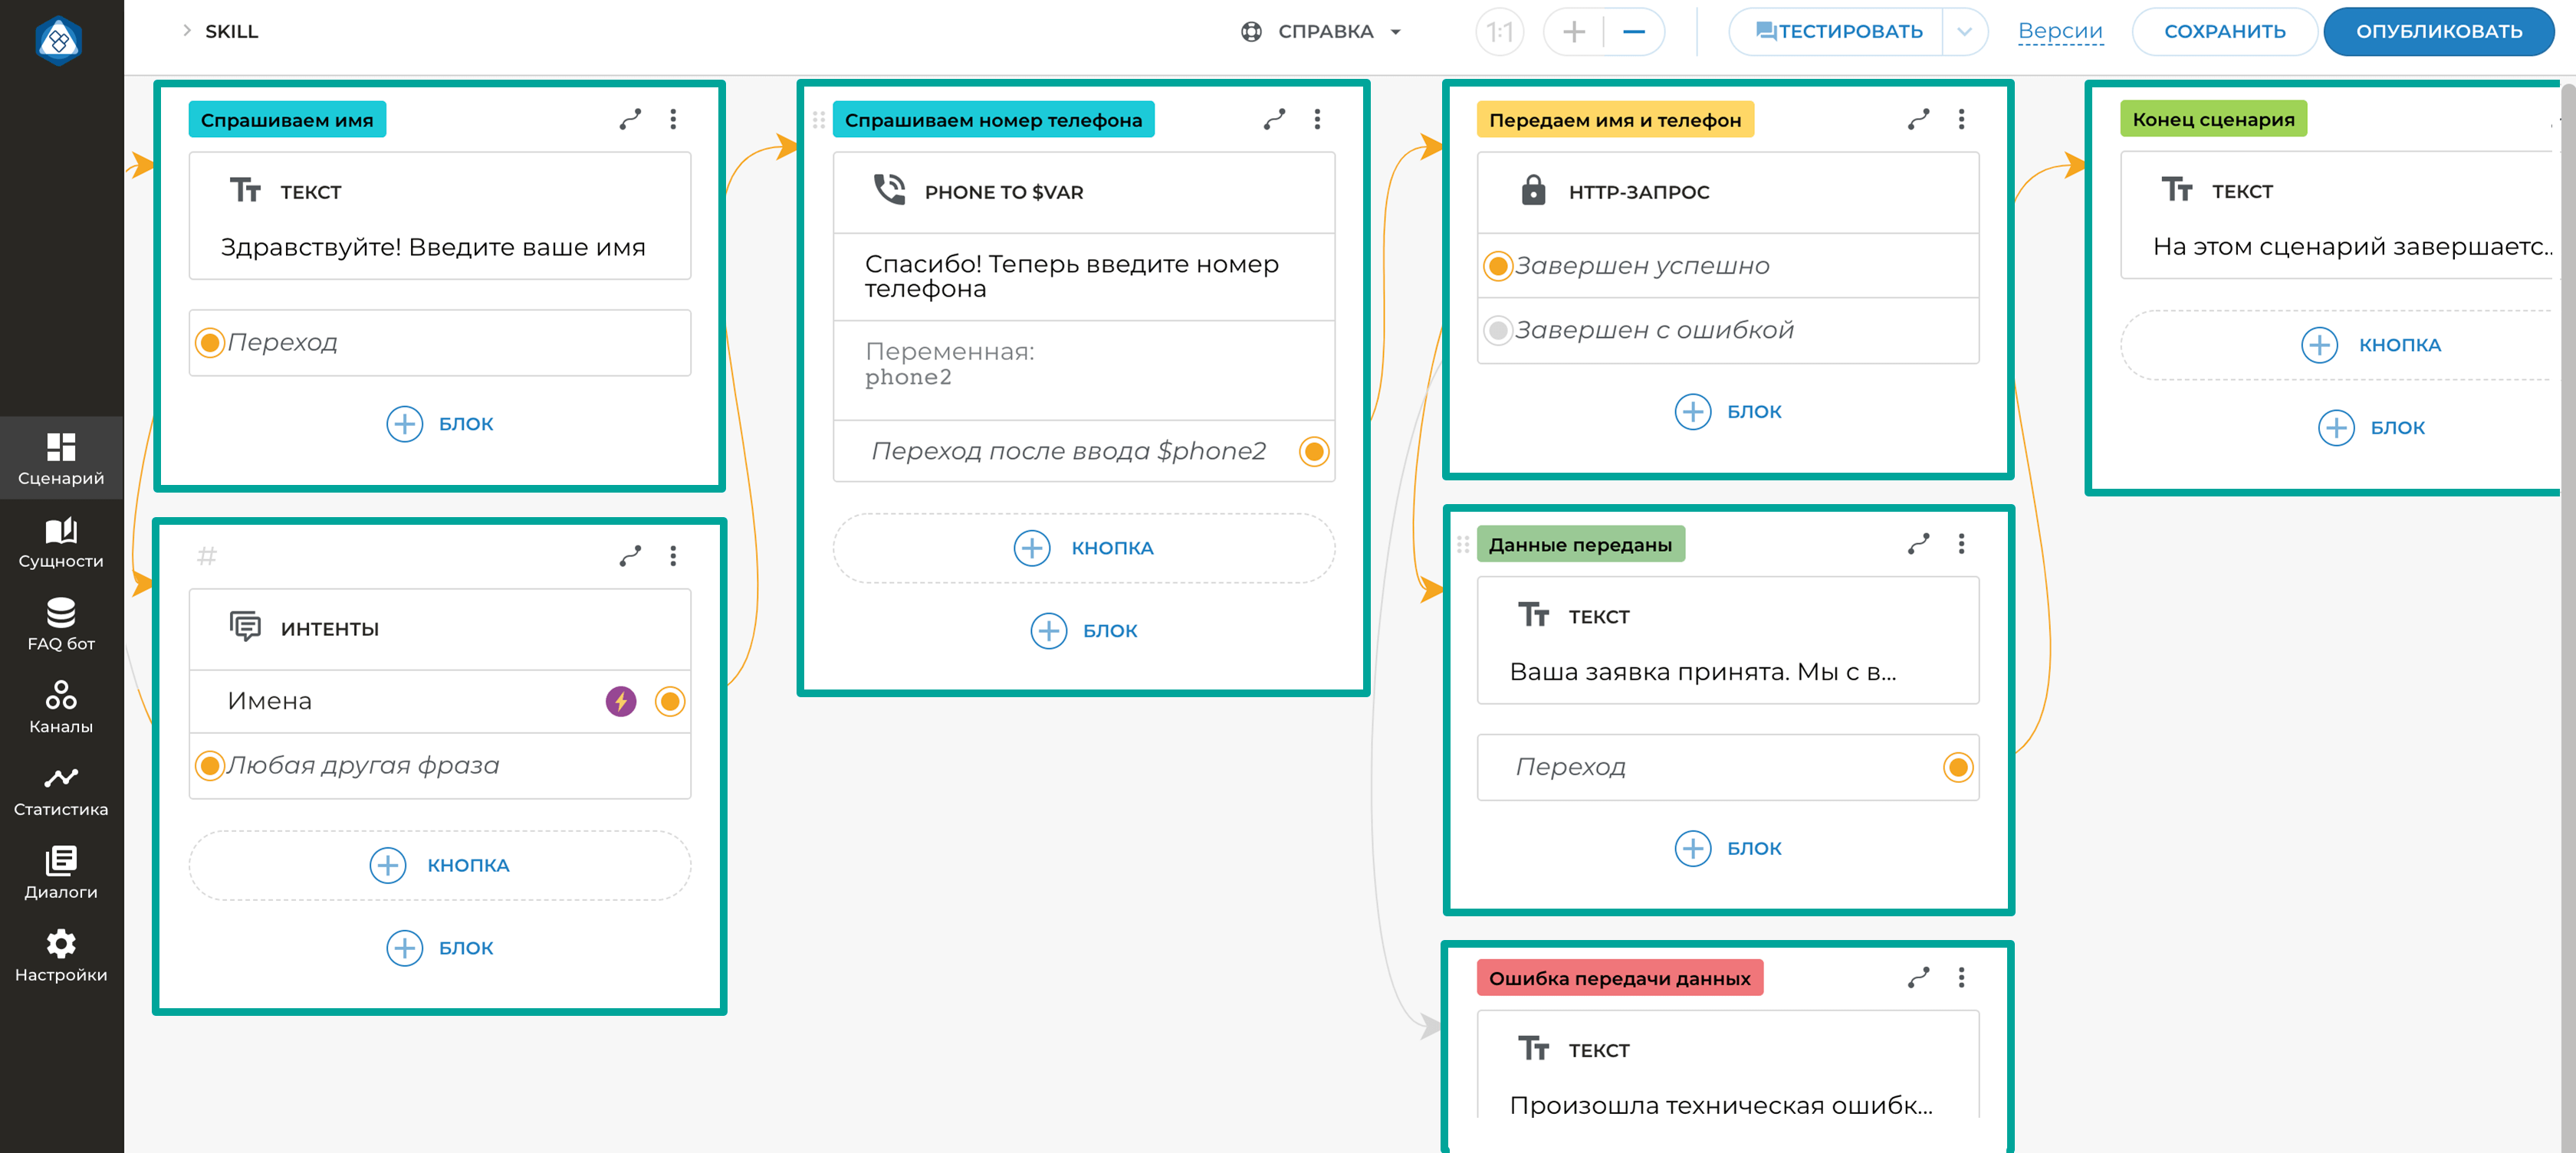
Task: Click the grey connector dot on Завершен с ошибкой
Action: [x=1497, y=329]
